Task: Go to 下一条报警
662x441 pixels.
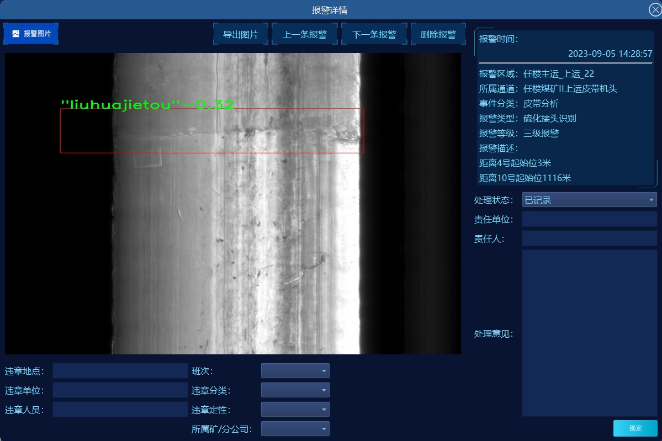Action: pyautogui.click(x=374, y=34)
